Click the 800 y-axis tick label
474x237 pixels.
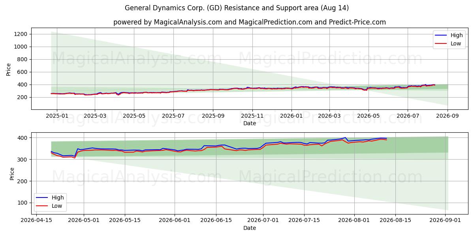coord(22,59)
